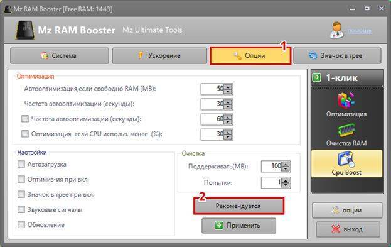The width and height of the screenshot is (391, 247).
Task: Click the Попытки input field
Action: point(272,182)
